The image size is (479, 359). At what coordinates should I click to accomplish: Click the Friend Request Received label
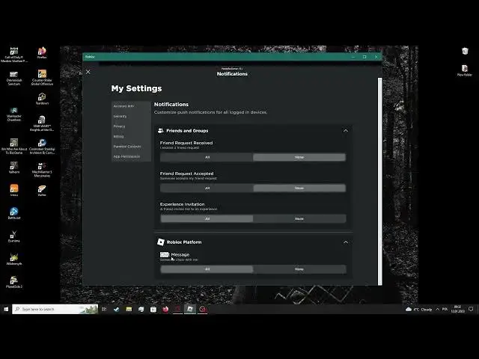pyautogui.click(x=186, y=143)
